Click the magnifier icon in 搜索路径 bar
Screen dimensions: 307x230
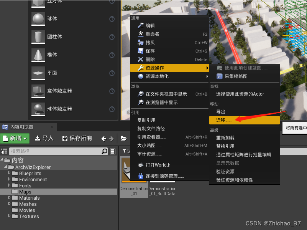click(105, 152)
